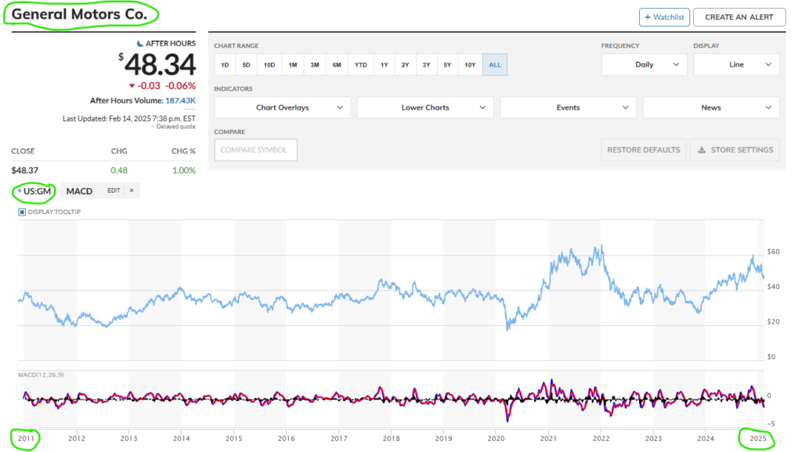Select 10D chart range

(269, 65)
